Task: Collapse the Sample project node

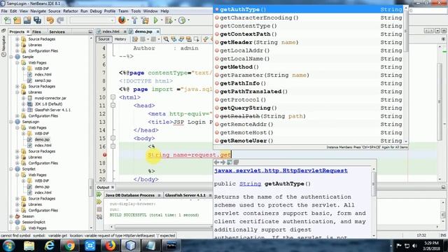Action: [11, 57]
